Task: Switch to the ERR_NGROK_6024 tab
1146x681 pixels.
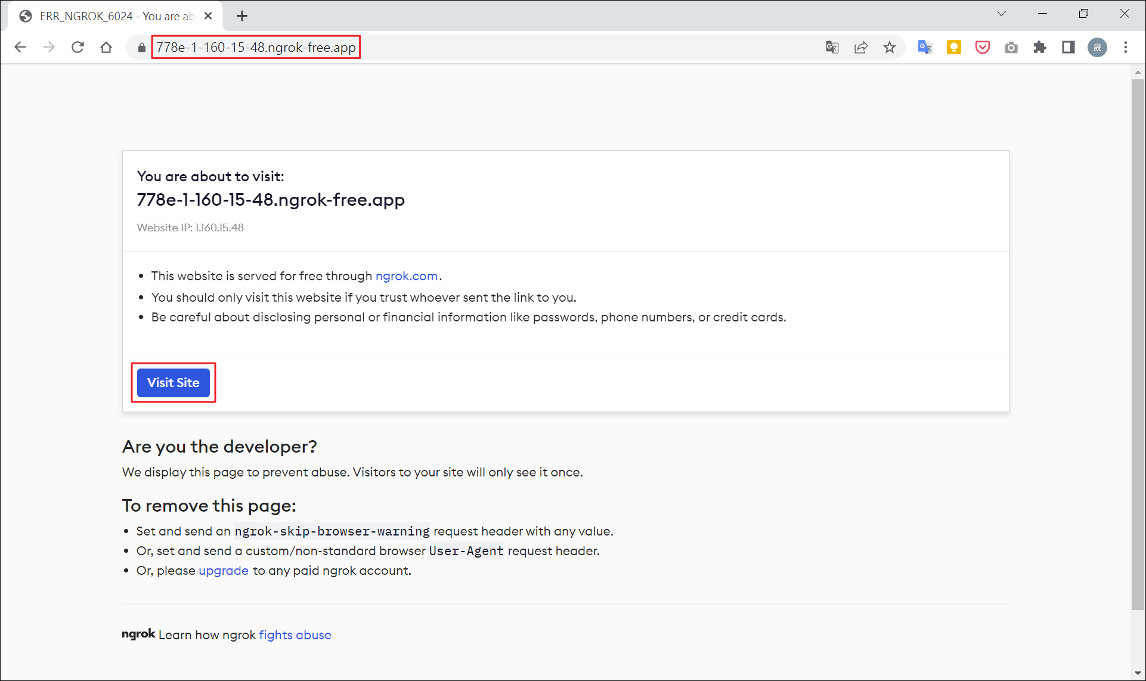Action: pos(113,16)
